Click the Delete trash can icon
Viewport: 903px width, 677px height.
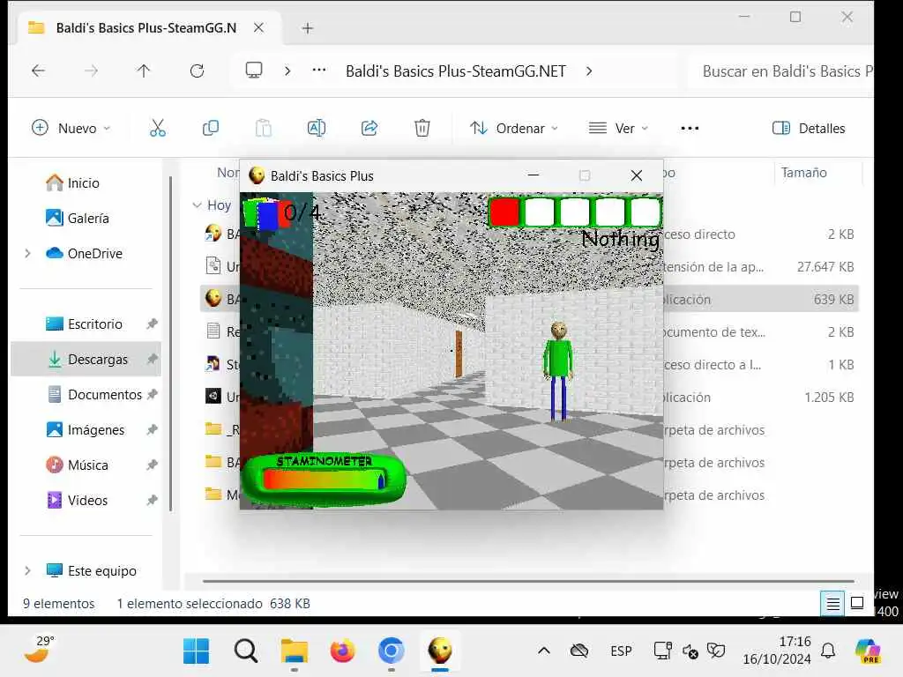(422, 128)
